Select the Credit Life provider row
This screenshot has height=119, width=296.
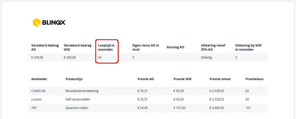pyautogui.click(x=148, y=91)
